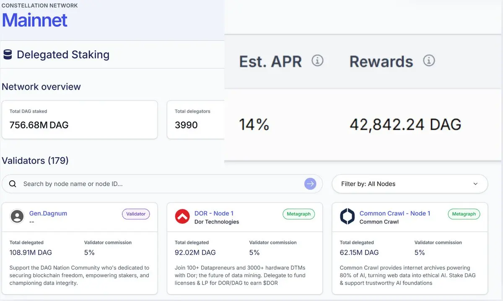This screenshot has width=503, height=301.
Task: Click the Common Crawl logo icon
Action: click(x=347, y=216)
